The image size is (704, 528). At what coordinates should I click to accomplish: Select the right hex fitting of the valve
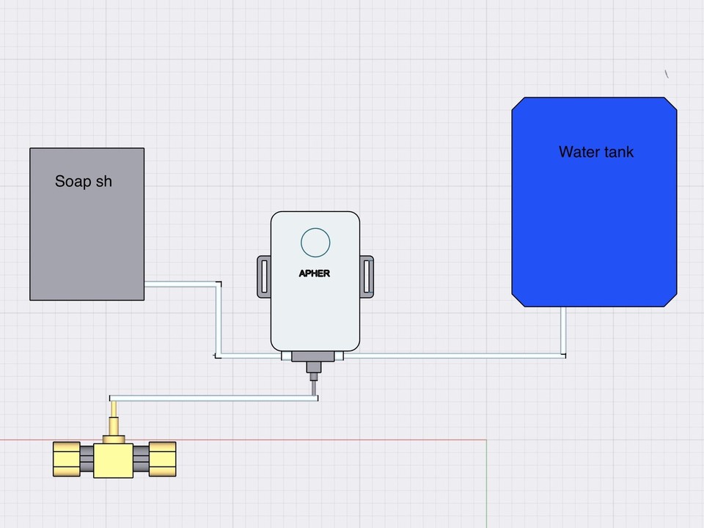(161, 458)
